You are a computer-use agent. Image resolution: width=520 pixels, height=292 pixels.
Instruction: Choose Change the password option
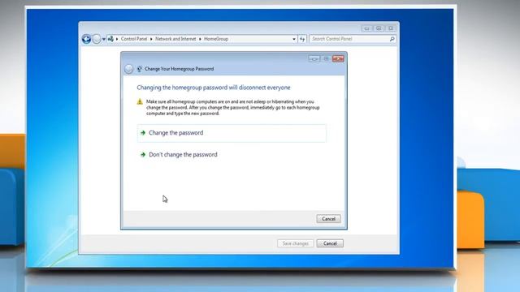tap(232, 133)
